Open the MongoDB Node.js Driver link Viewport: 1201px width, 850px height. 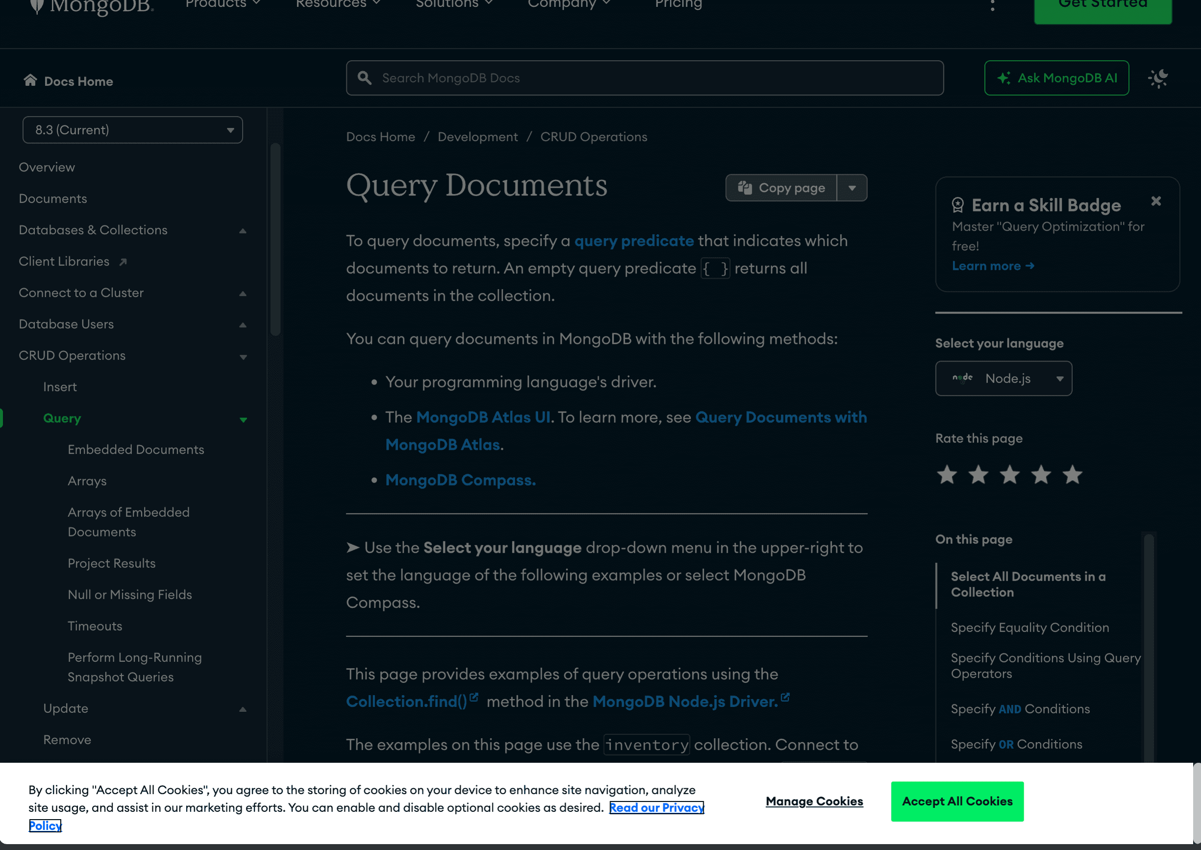[x=685, y=702]
